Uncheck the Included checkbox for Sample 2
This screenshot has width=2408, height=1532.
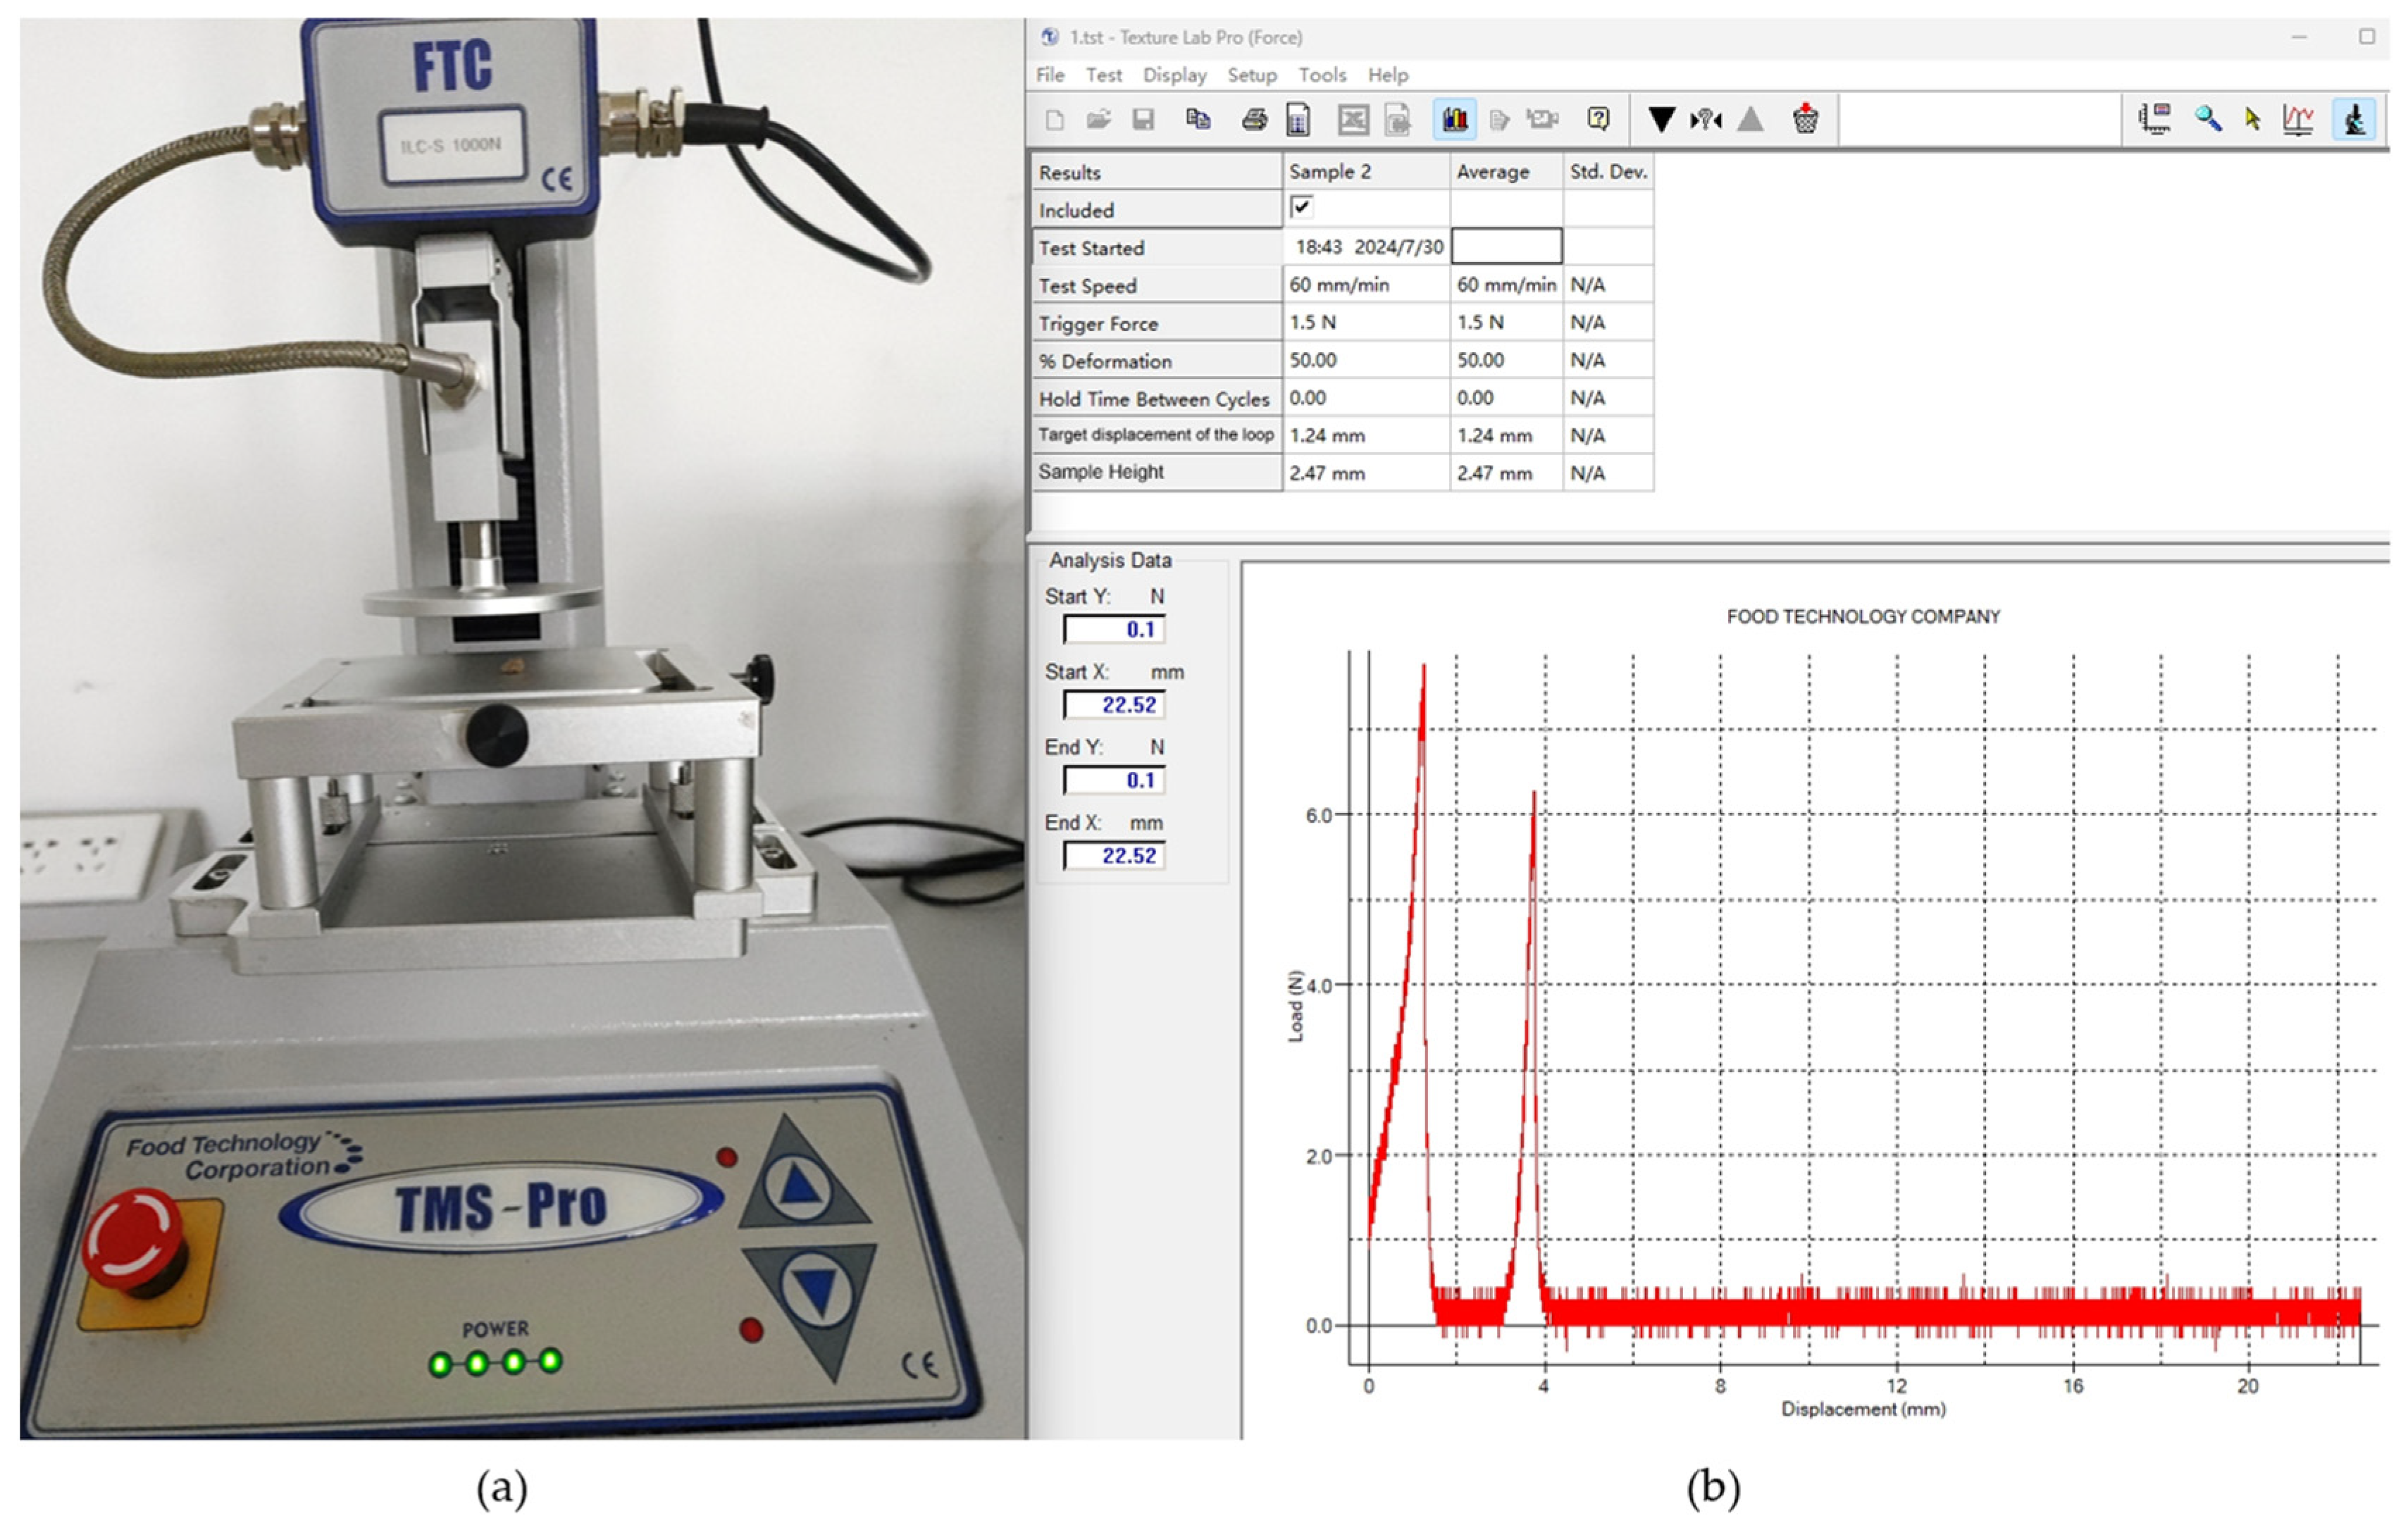1301,208
